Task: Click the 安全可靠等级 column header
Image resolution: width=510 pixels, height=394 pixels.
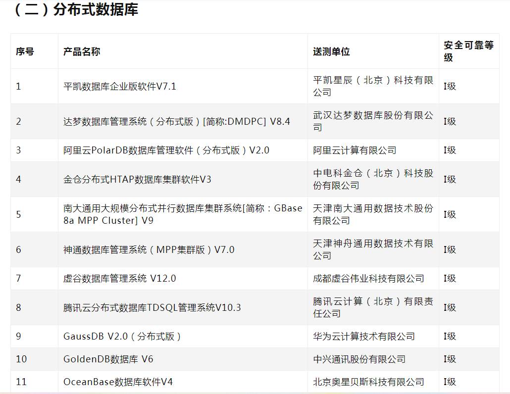Action: 469,51
